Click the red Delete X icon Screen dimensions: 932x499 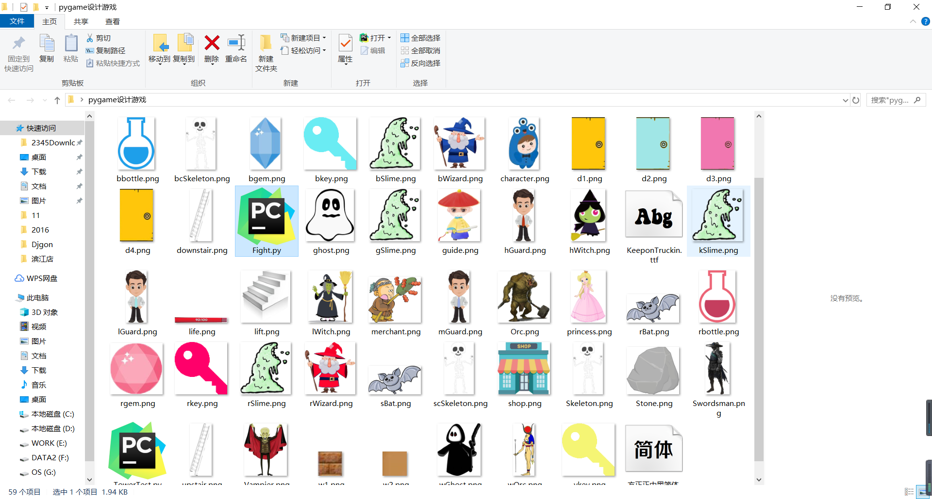pyautogui.click(x=212, y=43)
